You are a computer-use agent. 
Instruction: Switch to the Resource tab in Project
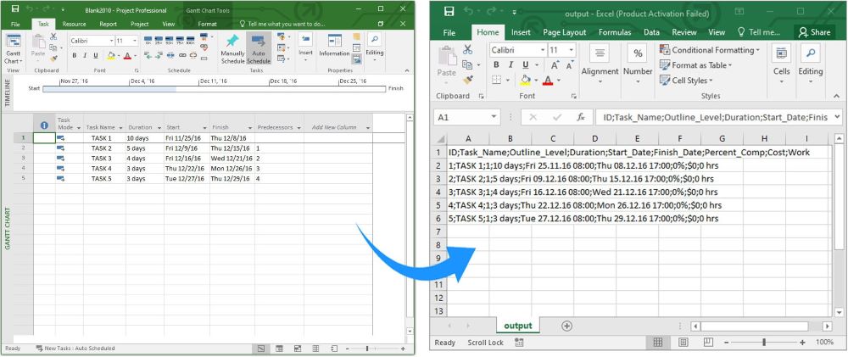pyautogui.click(x=74, y=24)
